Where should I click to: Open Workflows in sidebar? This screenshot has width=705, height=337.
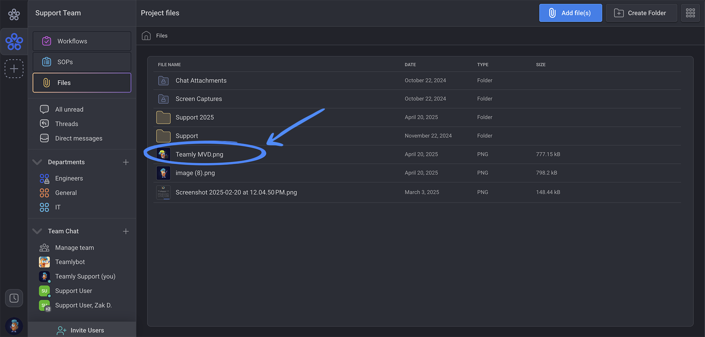click(x=82, y=41)
